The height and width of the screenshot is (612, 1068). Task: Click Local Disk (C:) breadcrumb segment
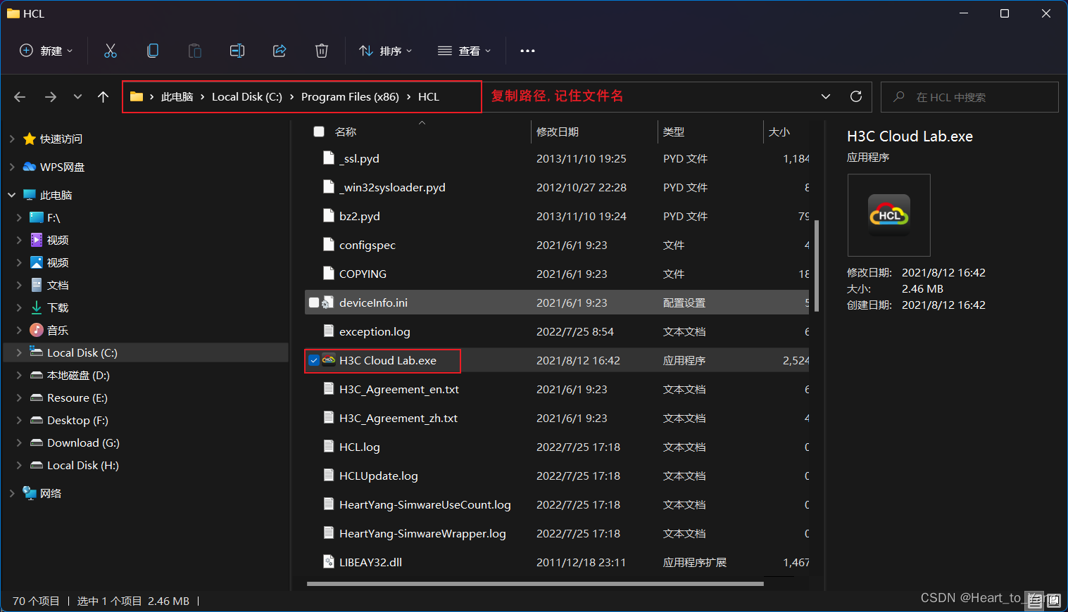pos(247,97)
